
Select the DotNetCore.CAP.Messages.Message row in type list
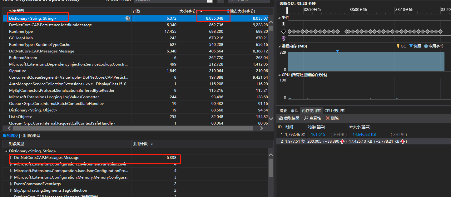(136, 51)
